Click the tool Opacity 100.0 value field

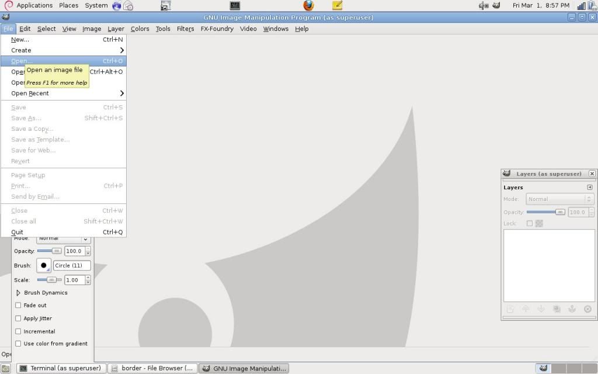coord(75,251)
